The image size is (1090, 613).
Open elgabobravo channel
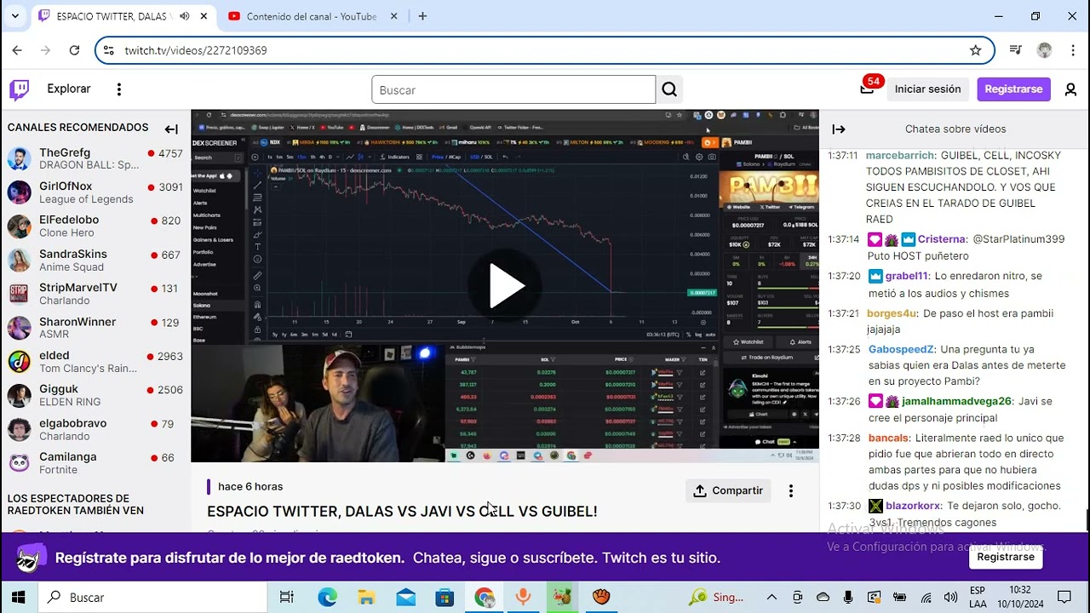(x=95, y=429)
